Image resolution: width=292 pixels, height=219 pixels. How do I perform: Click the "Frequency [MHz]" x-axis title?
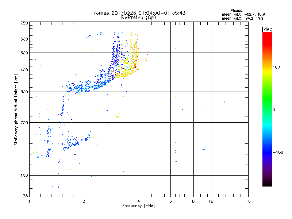pos(138,206)
